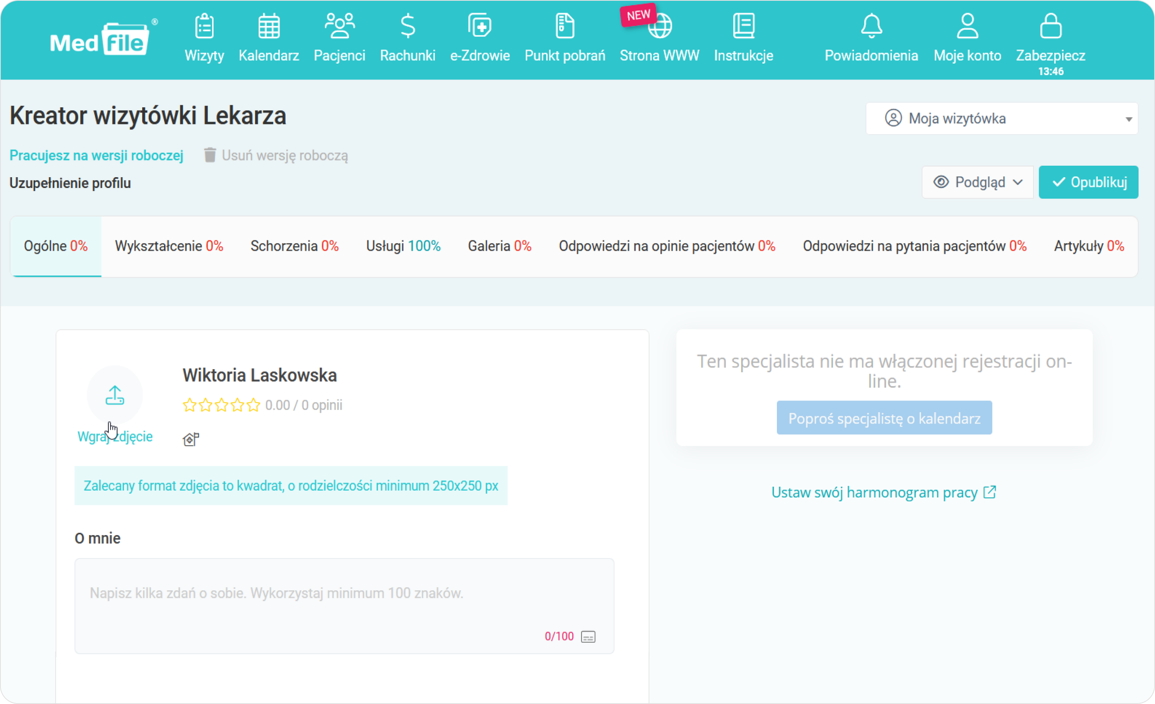Click the profile icon in Moja wizytówka selector
The height and width of the screenshot is (704, 1155).
click(x=893, y=118)
